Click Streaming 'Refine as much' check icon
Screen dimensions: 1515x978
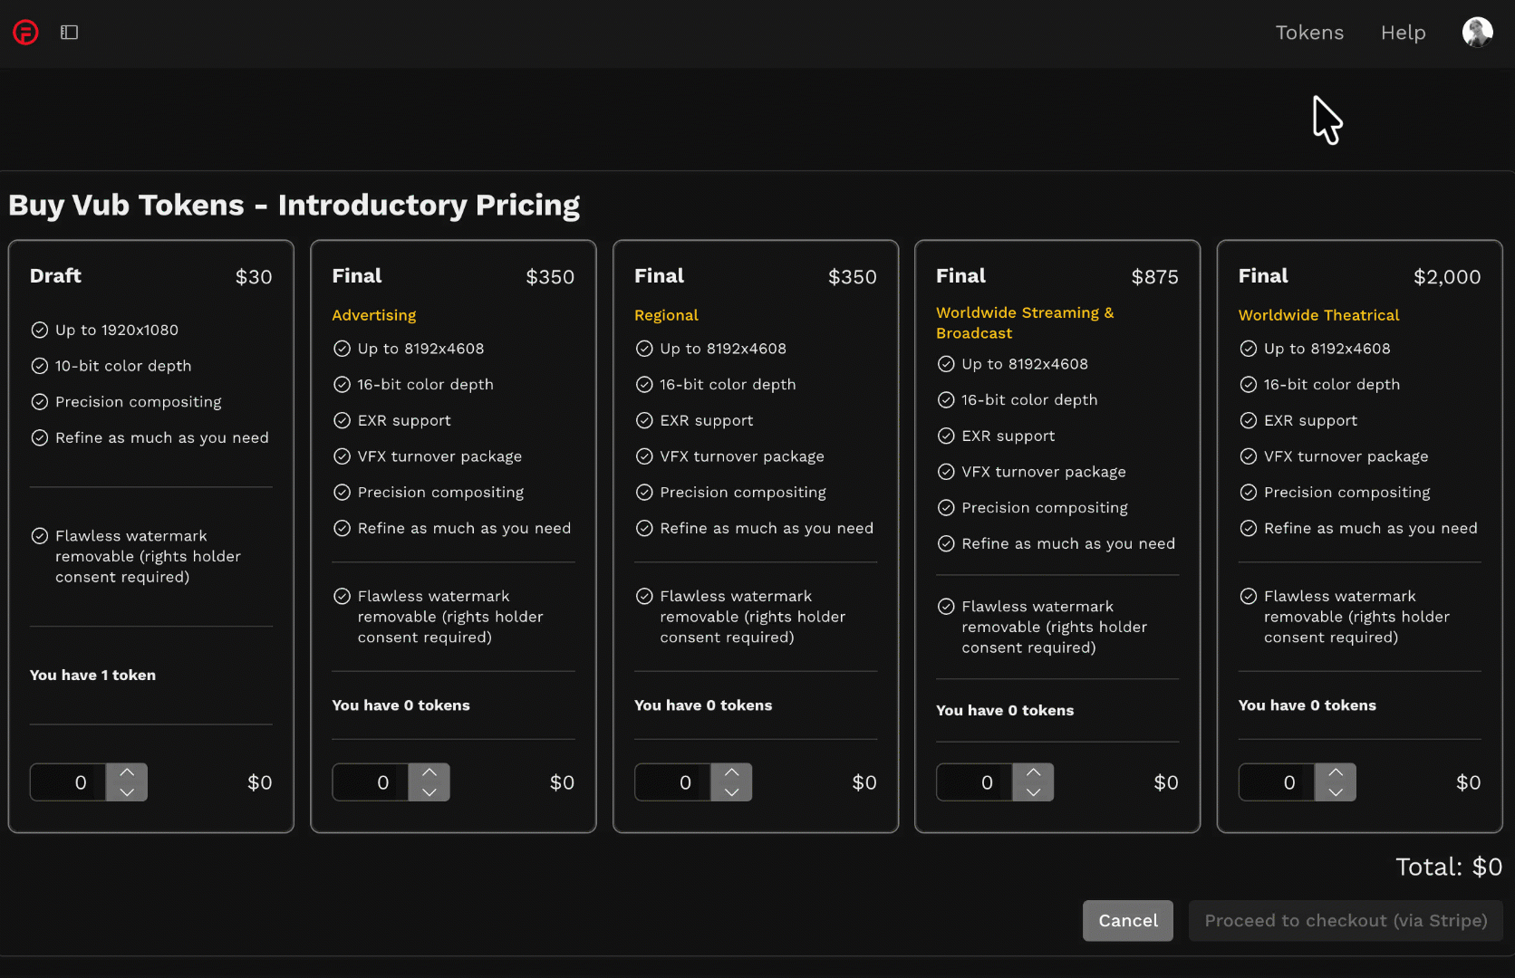[946, 543]
